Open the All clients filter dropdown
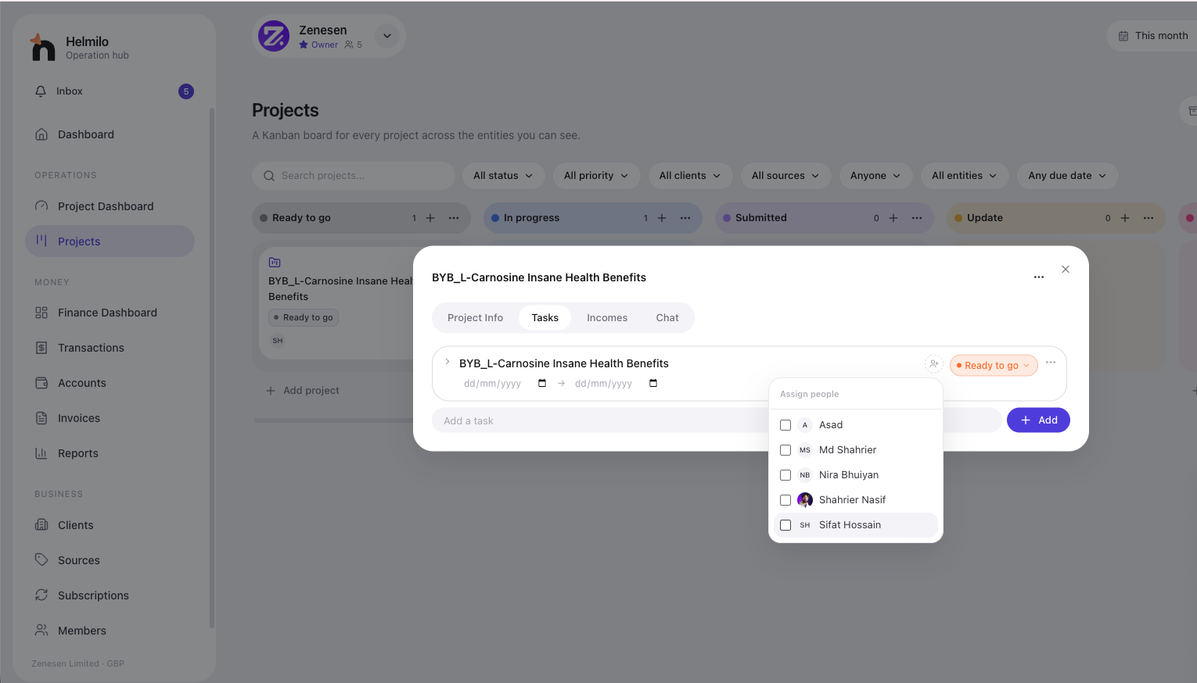Viewport: 1197px width, 683px height. click(x=690, y=176)
